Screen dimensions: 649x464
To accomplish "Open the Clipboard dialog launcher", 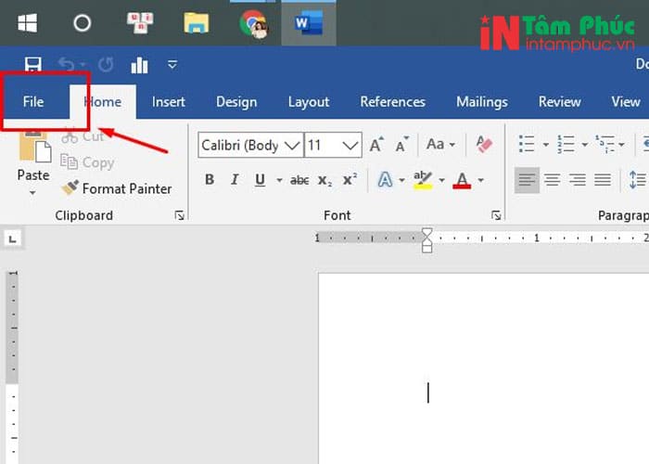I will tap(179, 215).
